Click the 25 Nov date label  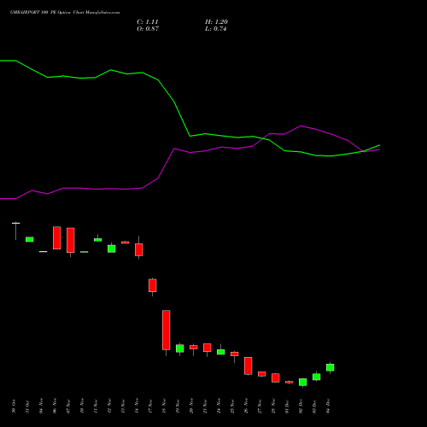coord(232,407)
